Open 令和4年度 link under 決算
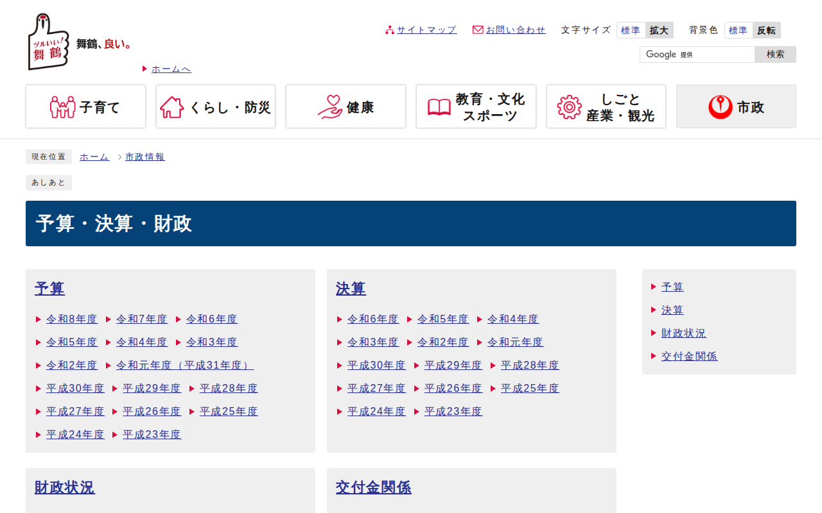This screenshot has height=513, width=822. tap(513, 319)
